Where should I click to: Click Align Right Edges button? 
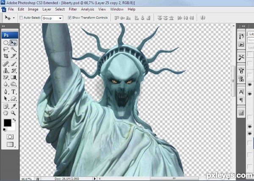point(149,18)
